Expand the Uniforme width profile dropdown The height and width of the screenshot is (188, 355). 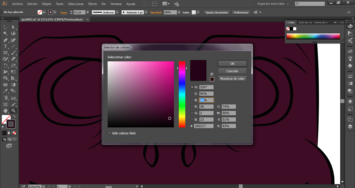click(x=117, y=12)
